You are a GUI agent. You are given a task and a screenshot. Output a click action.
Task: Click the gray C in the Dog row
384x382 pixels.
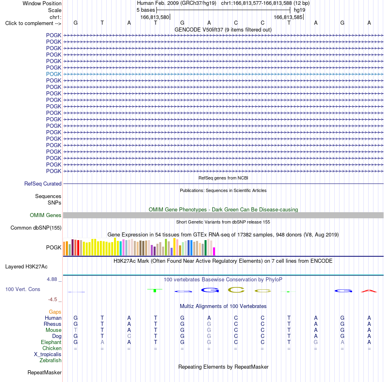click(x=129, y=336)
